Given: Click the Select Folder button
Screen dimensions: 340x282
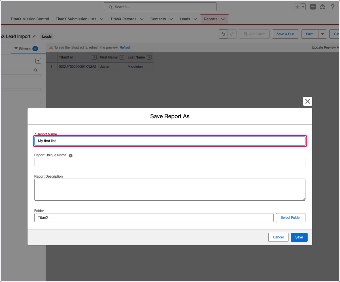Looking at the screenshot, I should (291, 218).
